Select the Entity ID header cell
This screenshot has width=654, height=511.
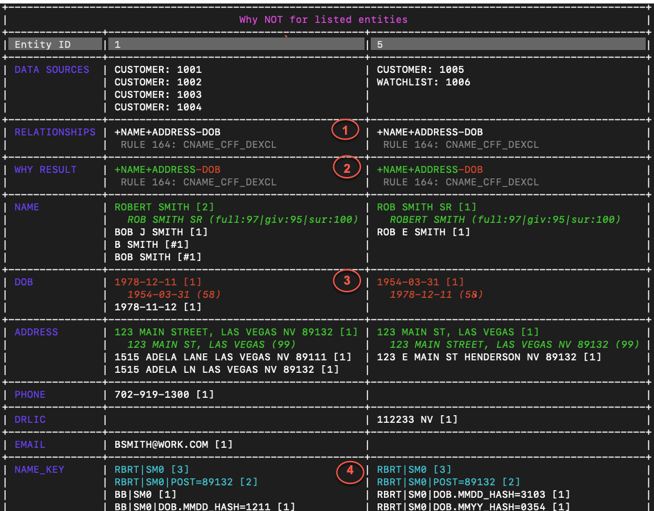[x=55, y=44]
